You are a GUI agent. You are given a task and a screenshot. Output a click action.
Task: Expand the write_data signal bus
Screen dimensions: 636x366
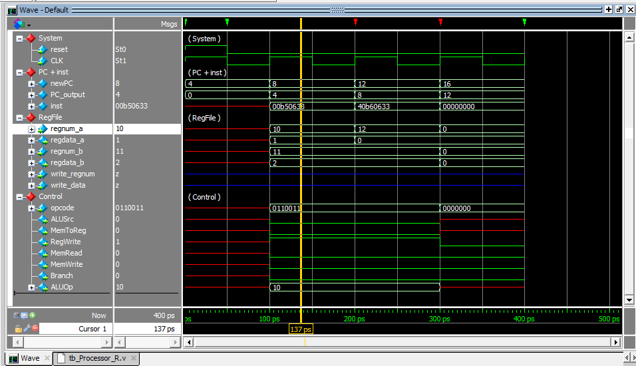click(x=31, y=186)
